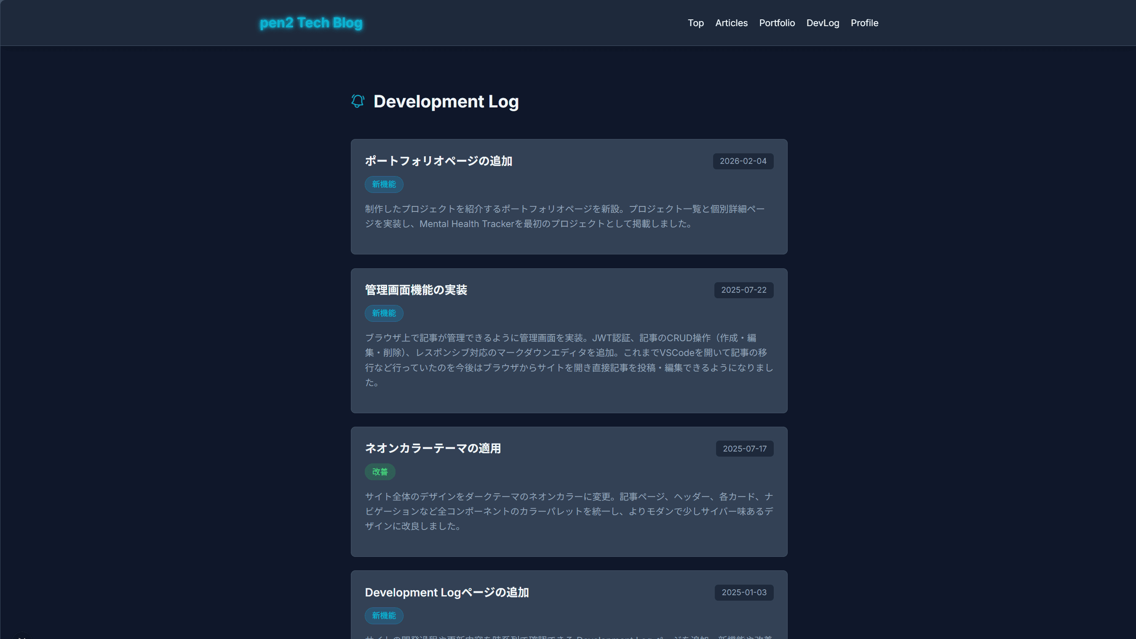
Task: Open the Portfolio page from the navigation
Action: [x=777, y=22]
